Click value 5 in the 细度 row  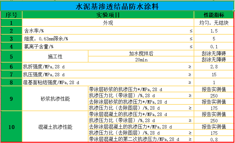[214, 39]
